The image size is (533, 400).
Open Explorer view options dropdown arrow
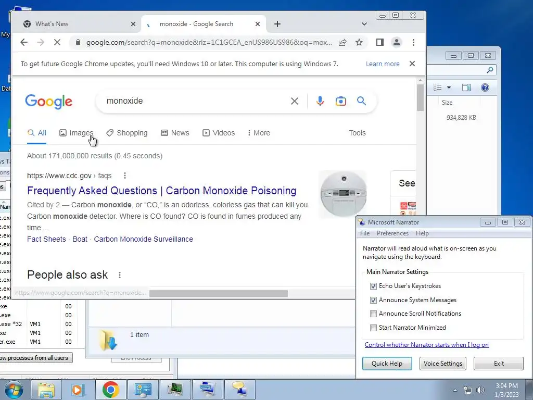coord(449,87)
